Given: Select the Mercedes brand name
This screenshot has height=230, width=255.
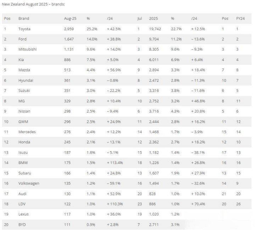Looking at the screenshot, I should click(x=27, y=132).
